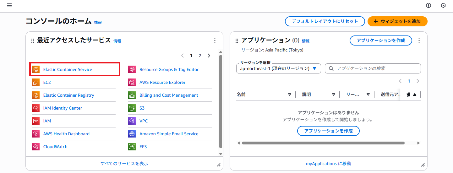453x173 pixels.
Task: Open recently visited services widget options menu
Action: tap(215, 41)
